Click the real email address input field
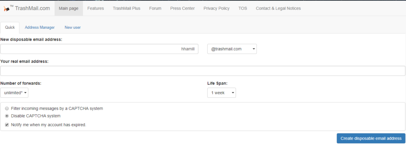Screen dimensions: 406x149 (x=203, y=71)
